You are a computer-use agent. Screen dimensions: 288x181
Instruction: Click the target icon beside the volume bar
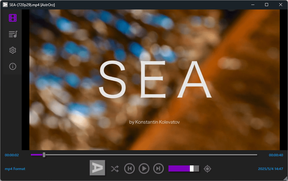coord(207,169)
